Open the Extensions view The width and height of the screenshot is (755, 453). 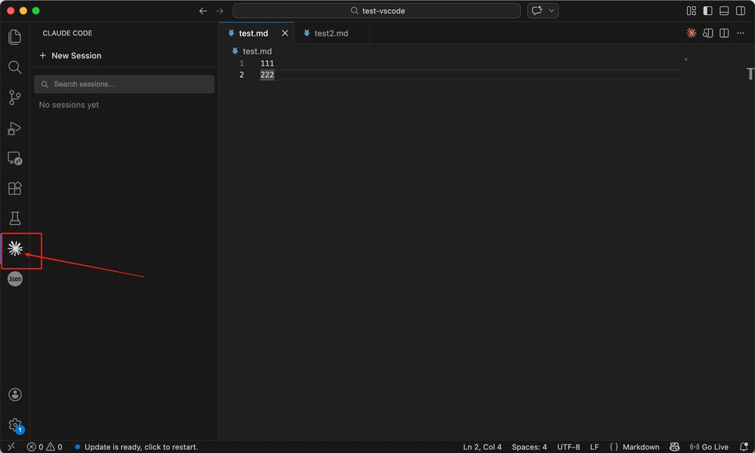[x=14, y=188]
